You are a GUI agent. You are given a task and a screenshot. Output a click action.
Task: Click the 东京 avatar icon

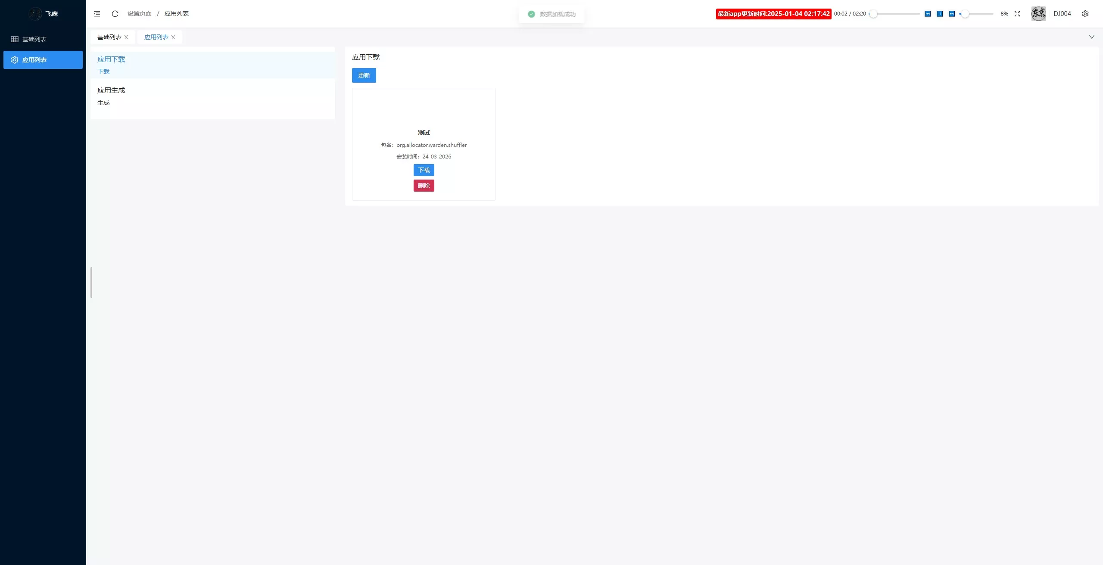[1038, 13]
